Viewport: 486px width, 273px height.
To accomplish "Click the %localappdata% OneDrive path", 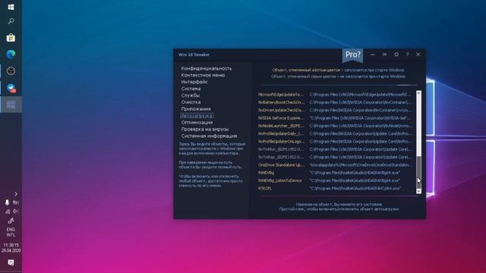I will 361,165.
